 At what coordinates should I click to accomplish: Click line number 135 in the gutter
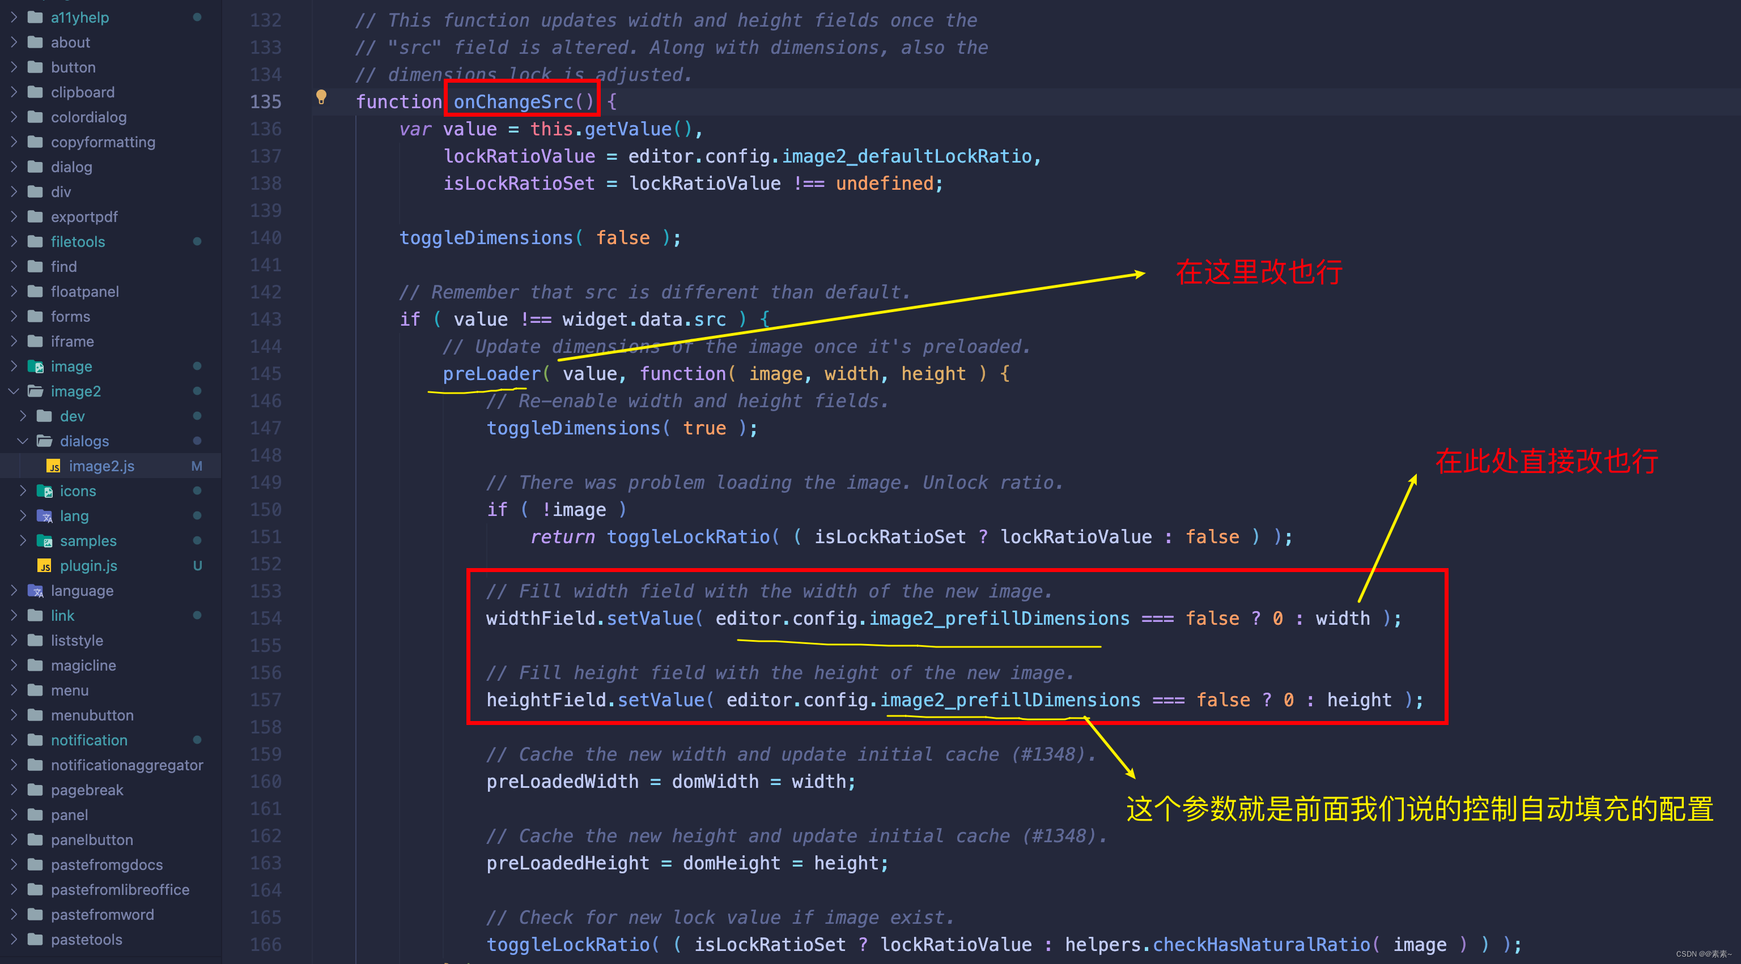pyautogui.click(x=266, y=101)
